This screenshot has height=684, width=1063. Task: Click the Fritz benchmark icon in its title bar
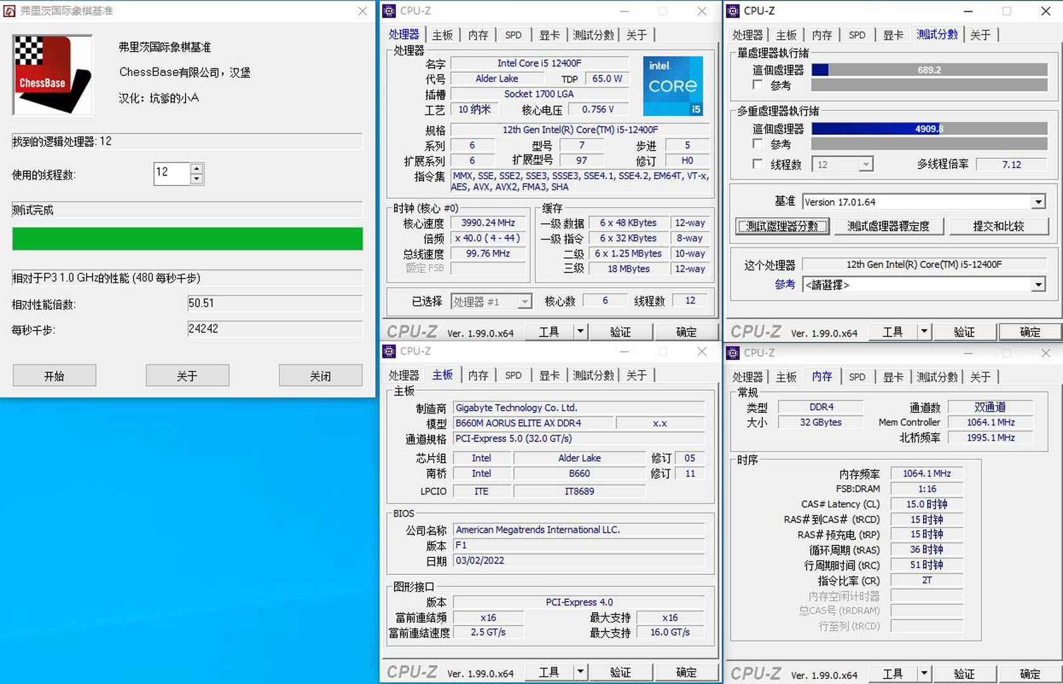[10, 11]
